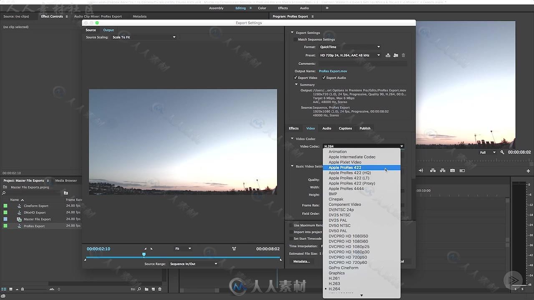Click Automate to Sequence icon in Project panel

(133, 289)
